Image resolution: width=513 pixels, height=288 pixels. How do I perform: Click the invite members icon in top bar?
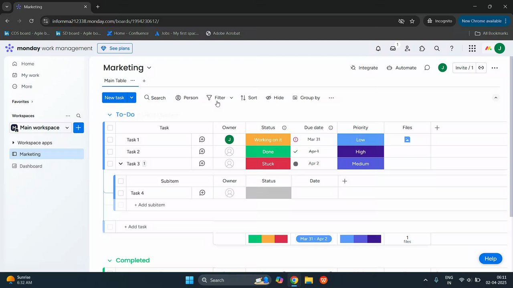[408, 48]
